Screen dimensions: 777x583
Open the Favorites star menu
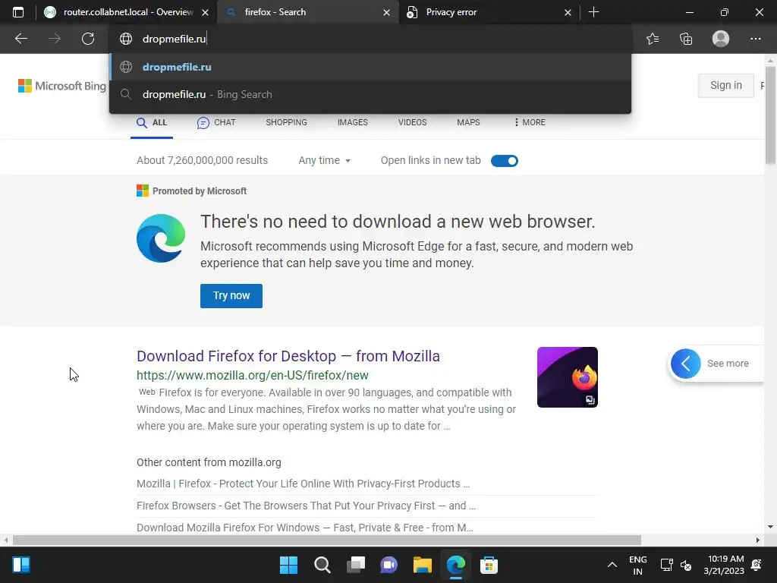(x=653, y=39)
